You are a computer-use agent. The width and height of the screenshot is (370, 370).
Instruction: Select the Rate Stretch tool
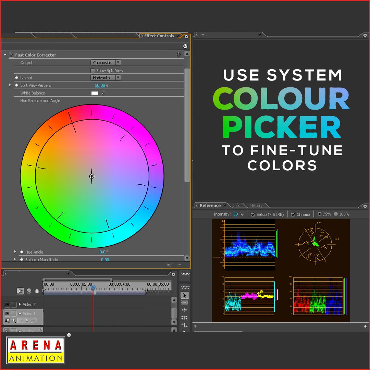tap(185, 325)
